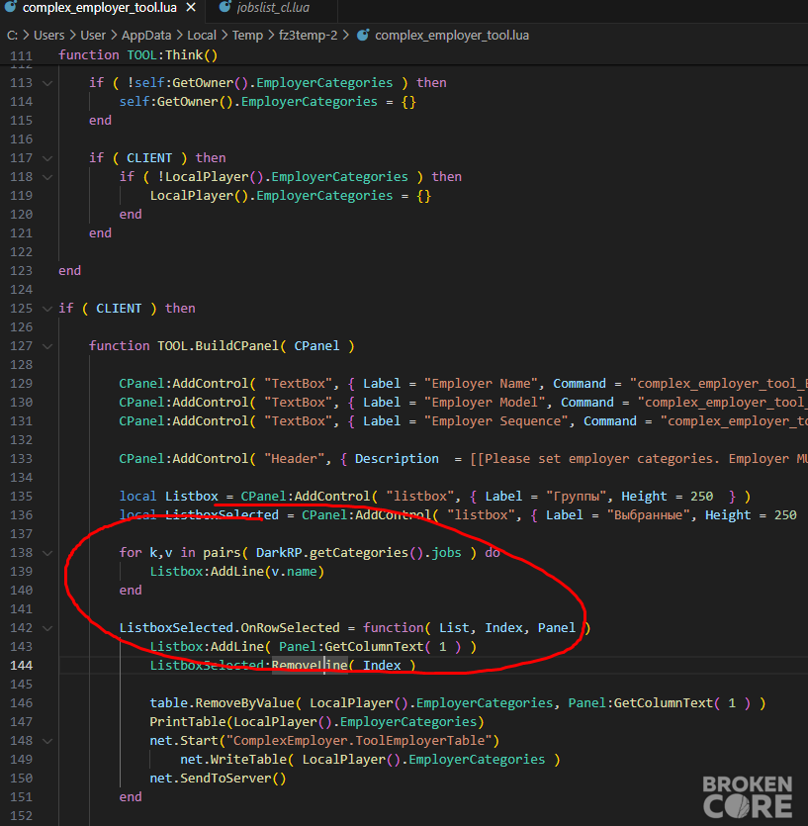Click the "Employer Sequence" string on line 131
This screenshot has width=808, height=826.
pyautogui.click(x=496, y=421)
